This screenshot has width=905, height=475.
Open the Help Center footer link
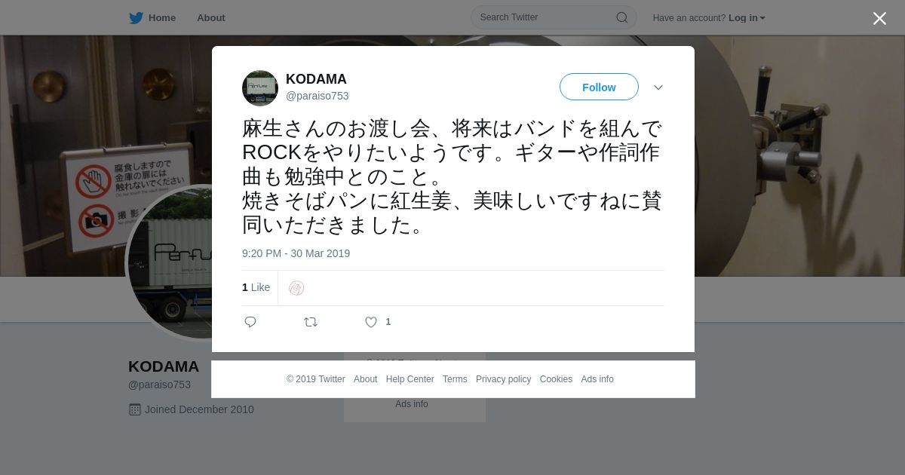coord(410,379)
